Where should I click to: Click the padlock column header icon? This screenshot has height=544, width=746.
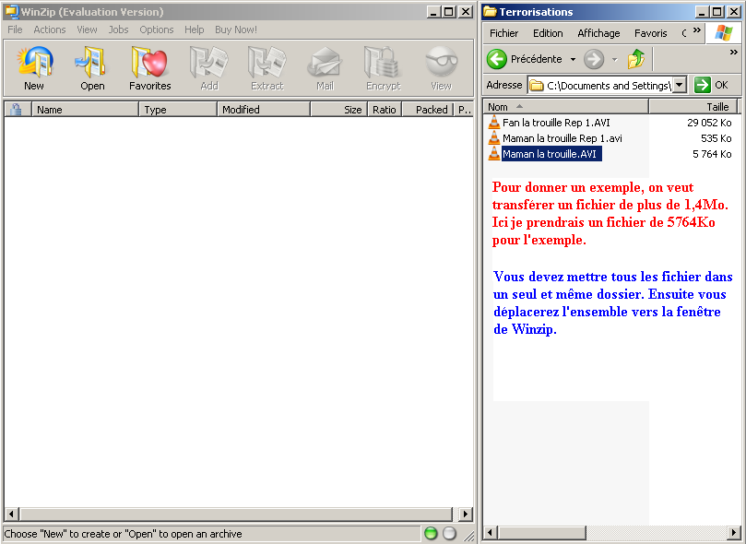(17, 110)
